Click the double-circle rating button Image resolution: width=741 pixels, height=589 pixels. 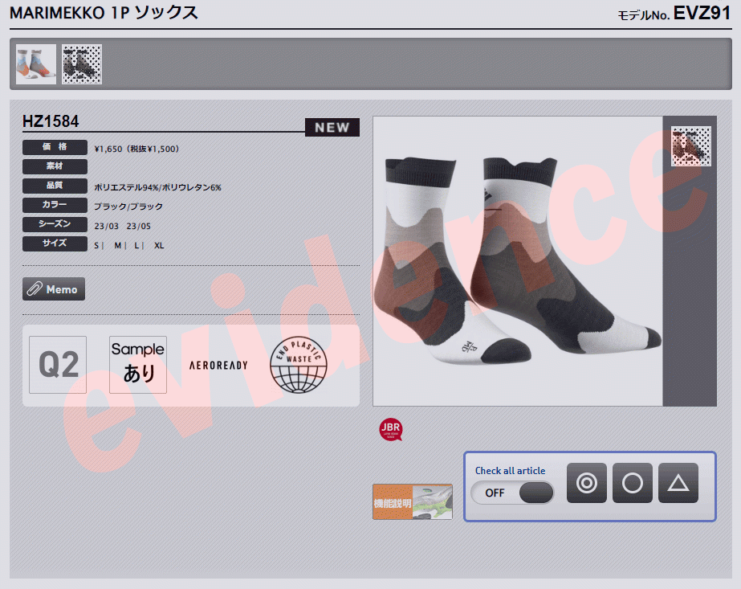pos(587,483)
